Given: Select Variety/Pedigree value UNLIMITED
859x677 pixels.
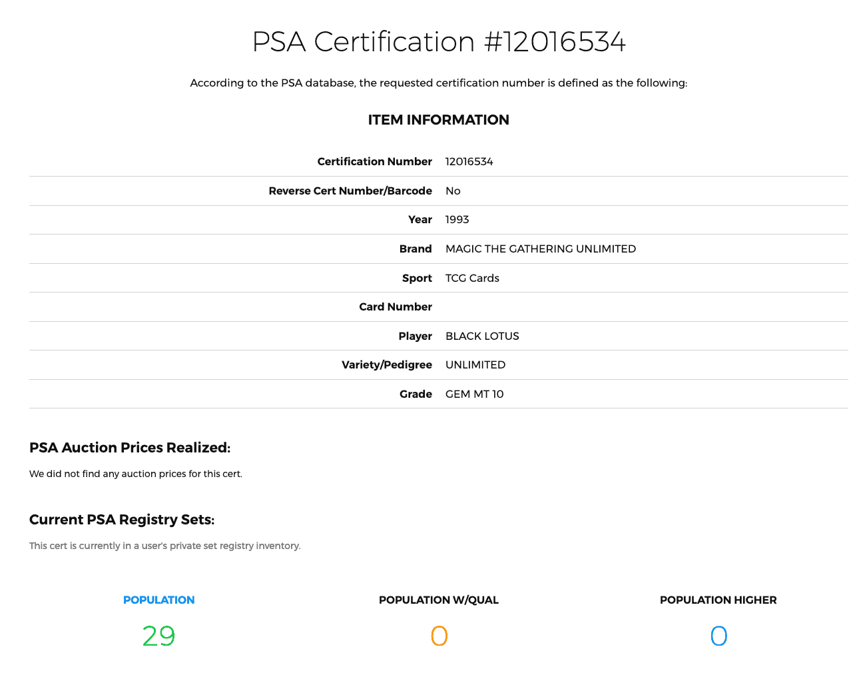Looking at the screenshot, I should [475, 365].
